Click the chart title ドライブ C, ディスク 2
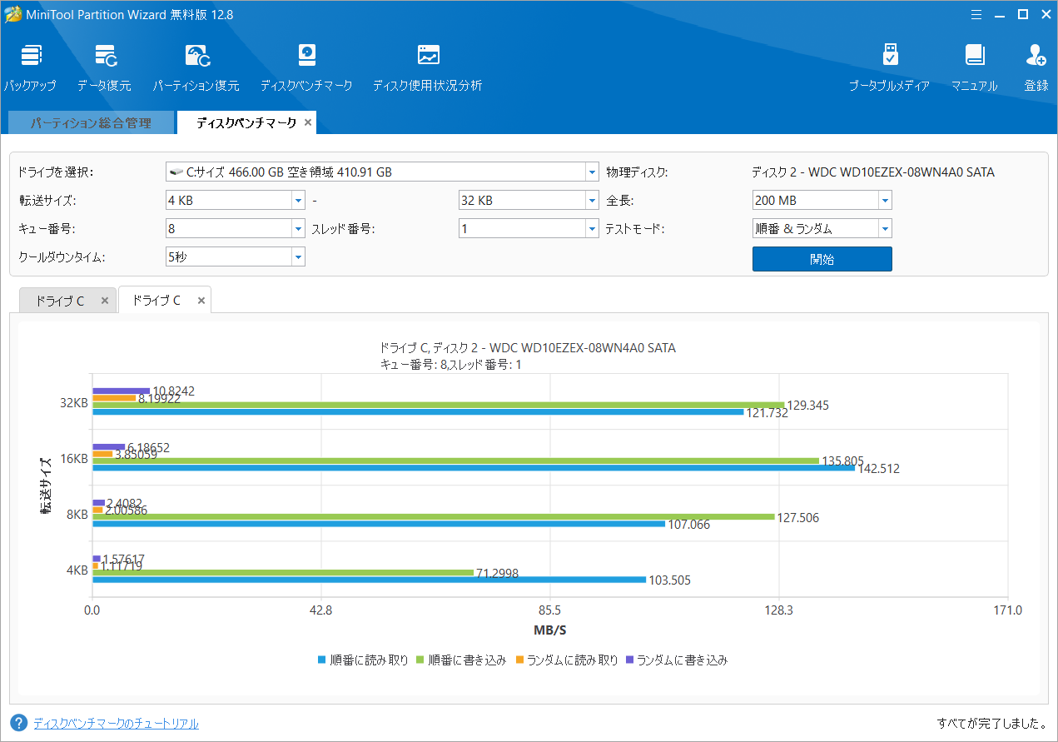This screenshot has width=1058, height=742. 528,348
